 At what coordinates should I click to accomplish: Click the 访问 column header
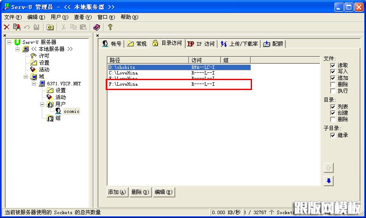[205, 60]
